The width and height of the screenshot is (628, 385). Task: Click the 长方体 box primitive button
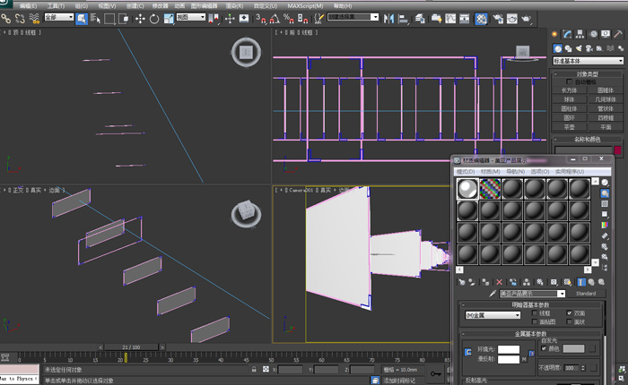[x=569, y=90]
